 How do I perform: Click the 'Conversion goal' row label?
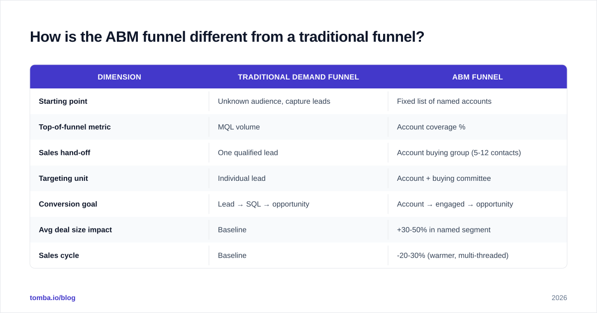tap(68, 204)
